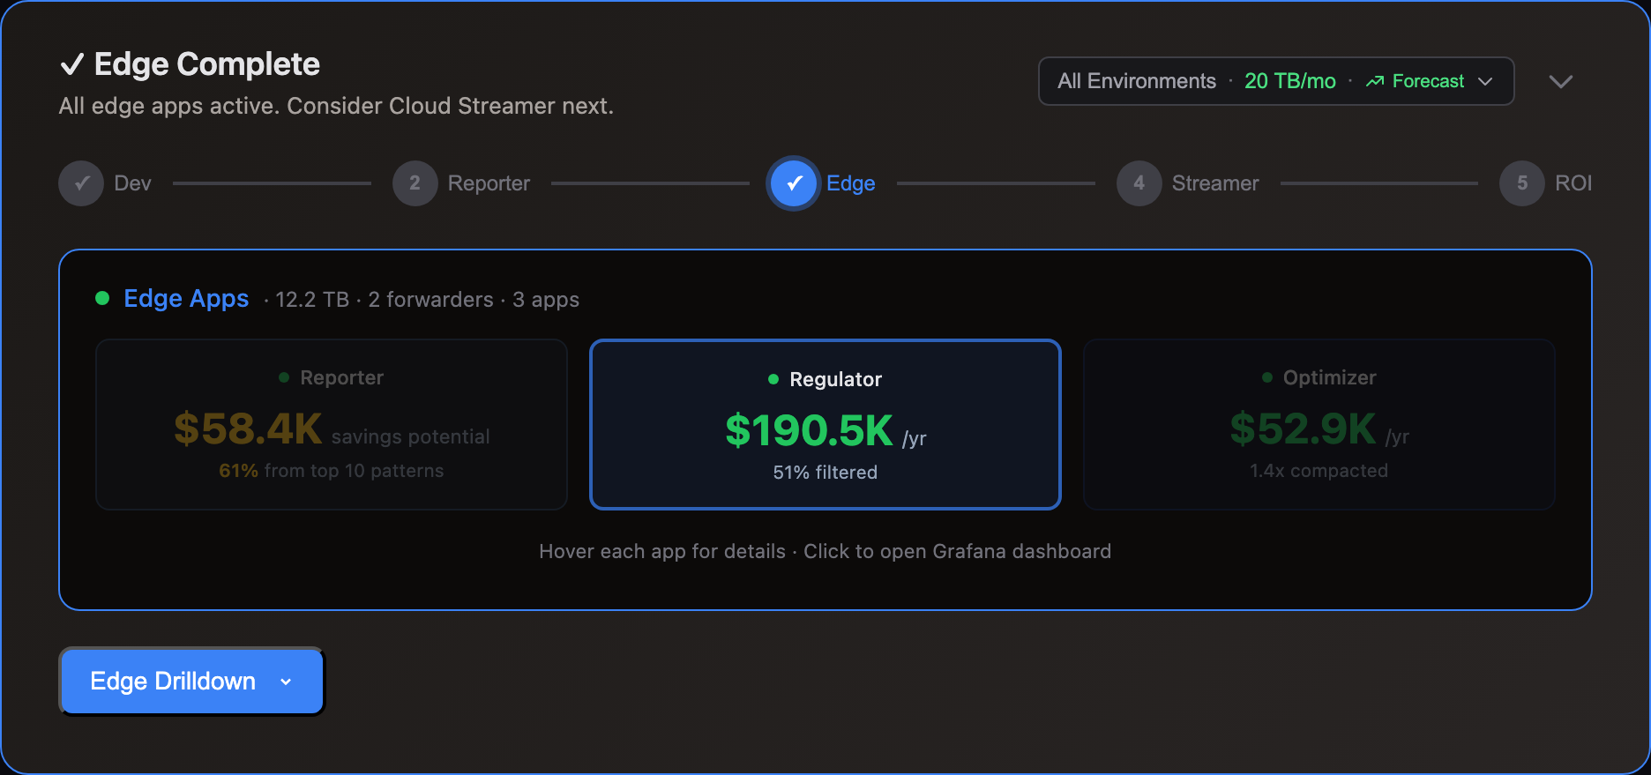Open the Regulator app card
This screenshot has width=1651, height=775.
825,424
